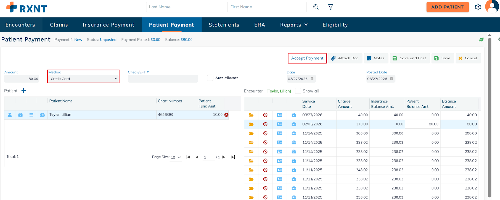
Task: Enable the Auto Allocate checkbox
Action: click(210, 78)
